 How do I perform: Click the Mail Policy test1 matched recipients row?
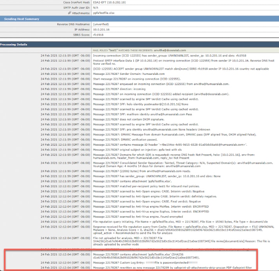coord(139,50)
